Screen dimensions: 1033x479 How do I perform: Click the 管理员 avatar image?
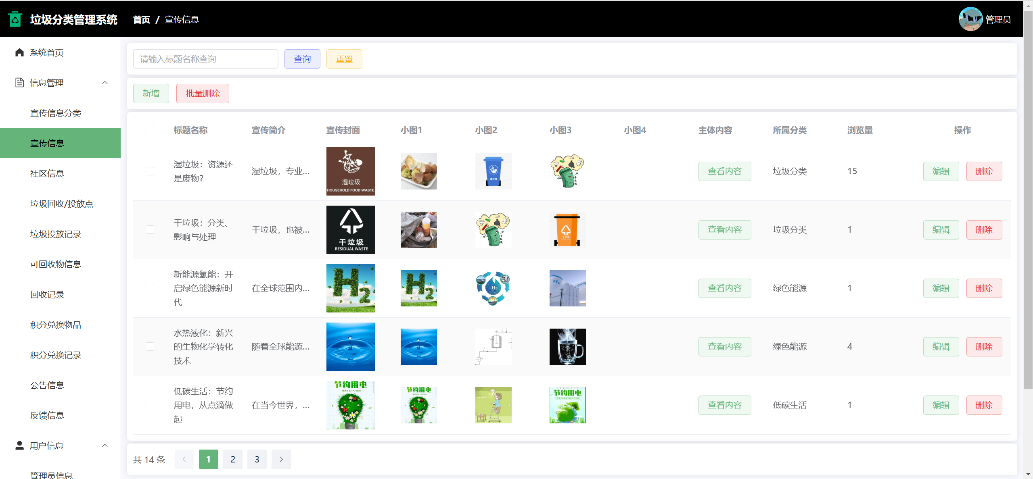[970, 19]
